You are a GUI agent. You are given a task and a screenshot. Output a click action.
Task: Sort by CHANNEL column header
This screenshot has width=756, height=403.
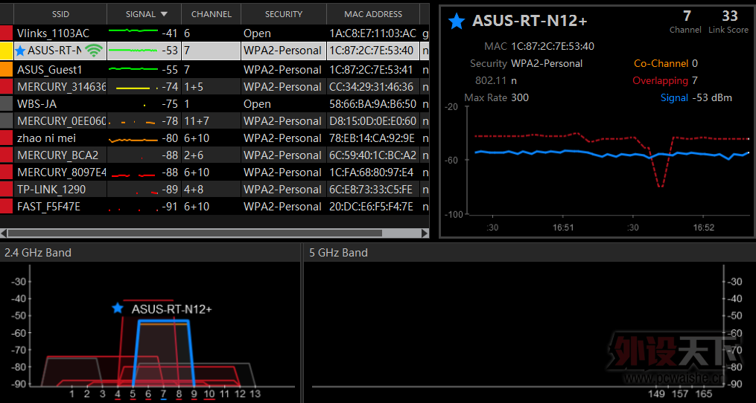click(212, 14)
